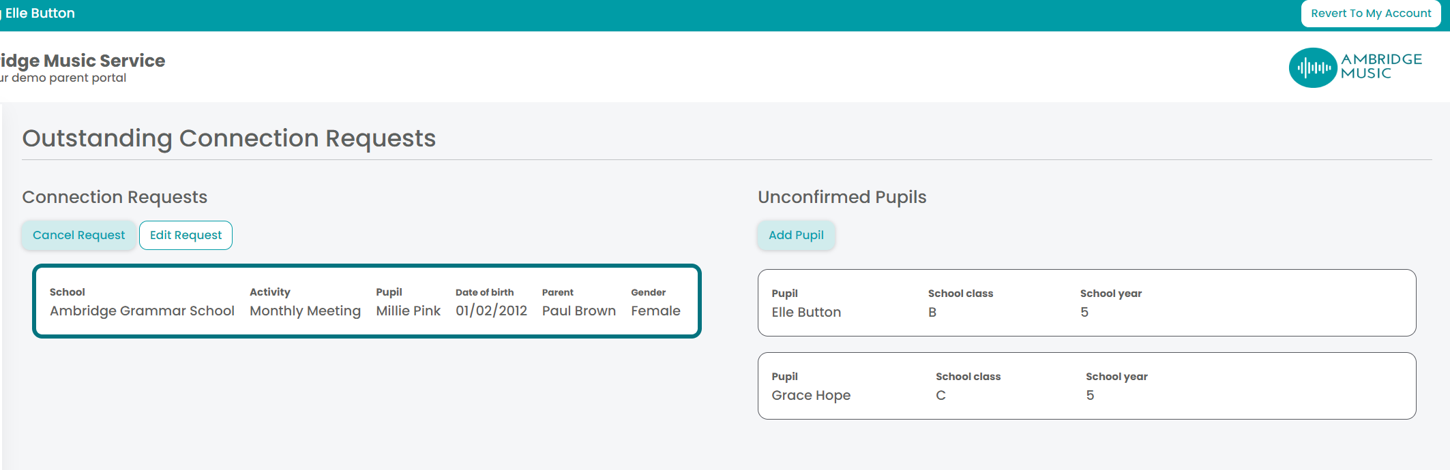Click the pupil name 'Millie Pink'
Screen dimensions: 1450x470
[x=408, y=311]
